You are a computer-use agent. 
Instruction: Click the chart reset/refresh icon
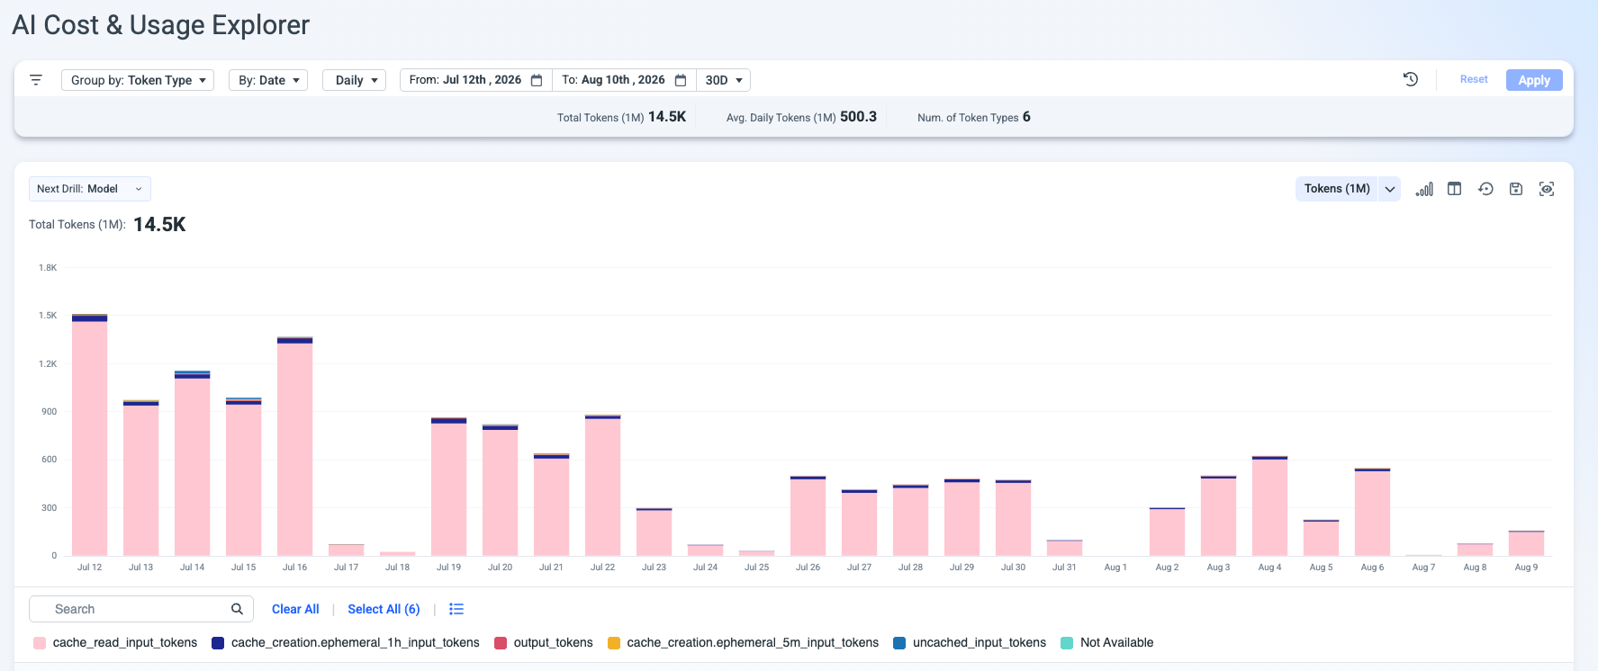[x=1485, y=189]
